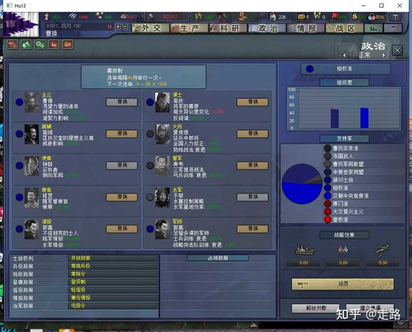The height and width of the screenshot is (332, 412).
Task: Click the dark 曹氏宗亲派 swatch in legend
Action: tap(327, 148)
